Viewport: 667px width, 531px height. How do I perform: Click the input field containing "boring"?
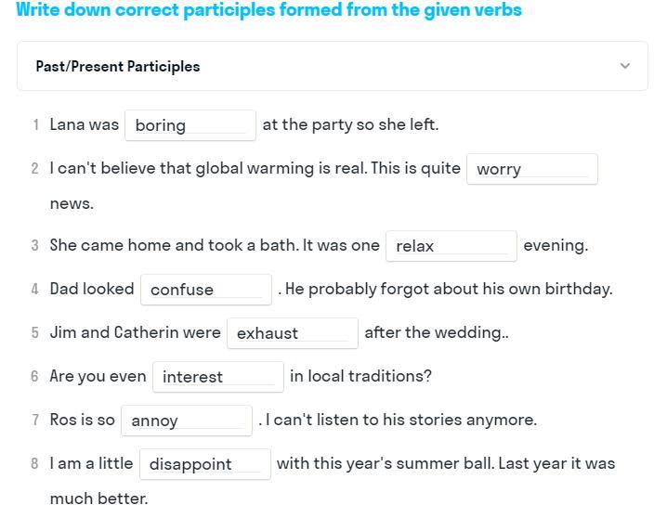click(190, 125)
